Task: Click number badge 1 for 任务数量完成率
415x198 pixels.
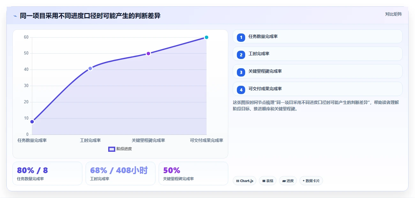Action: click(241, 37)
